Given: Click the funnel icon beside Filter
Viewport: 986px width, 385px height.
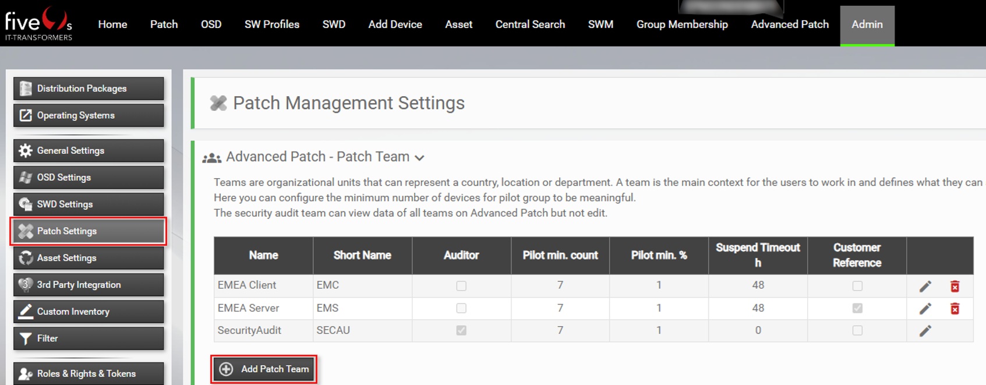Looking at the screenshot, I should (26, 338).
